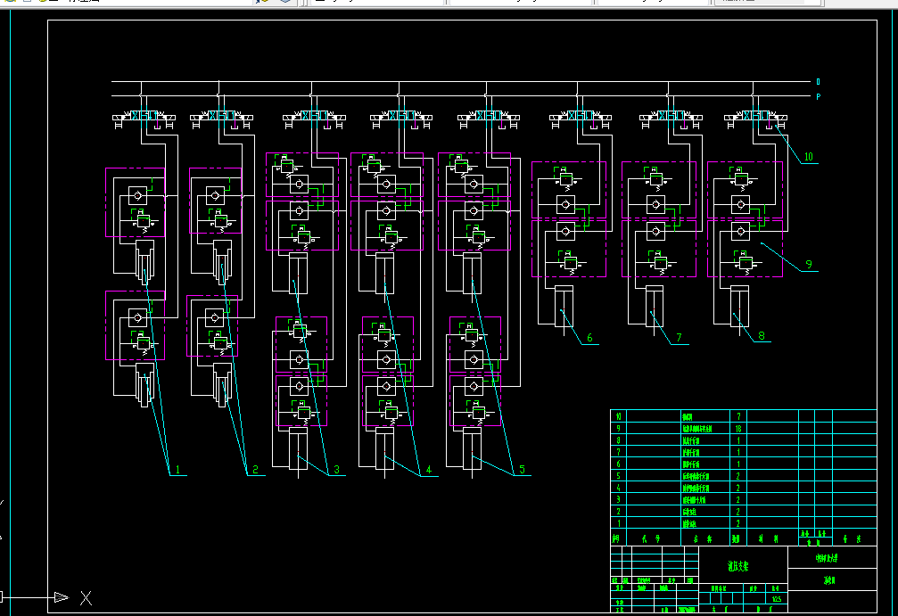Select the leftmost directional control valve symbol
898x616 pixels.
(x=143, y=117)
